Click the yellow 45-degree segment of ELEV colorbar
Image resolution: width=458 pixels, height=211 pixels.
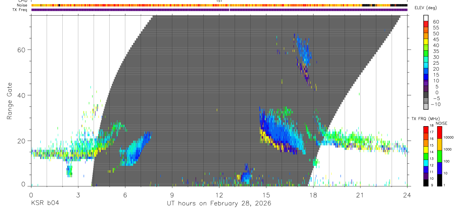[x=426, y=42]
